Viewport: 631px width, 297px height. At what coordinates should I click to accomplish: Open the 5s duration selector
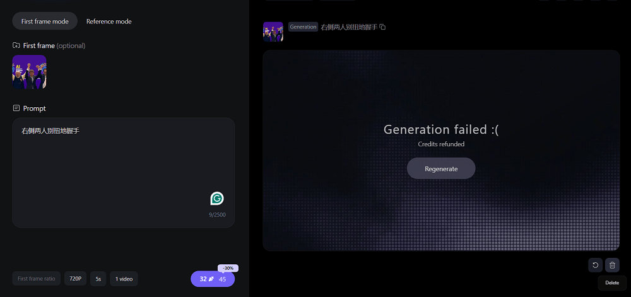click(x=98, y=279)
